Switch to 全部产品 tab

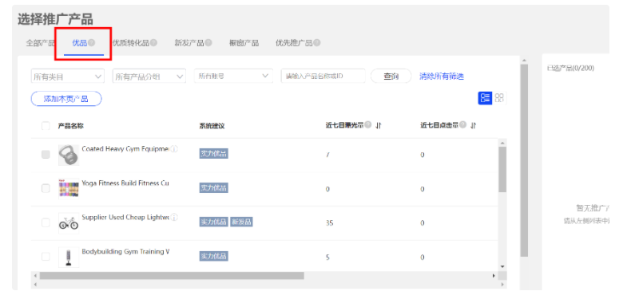(40, 43)
